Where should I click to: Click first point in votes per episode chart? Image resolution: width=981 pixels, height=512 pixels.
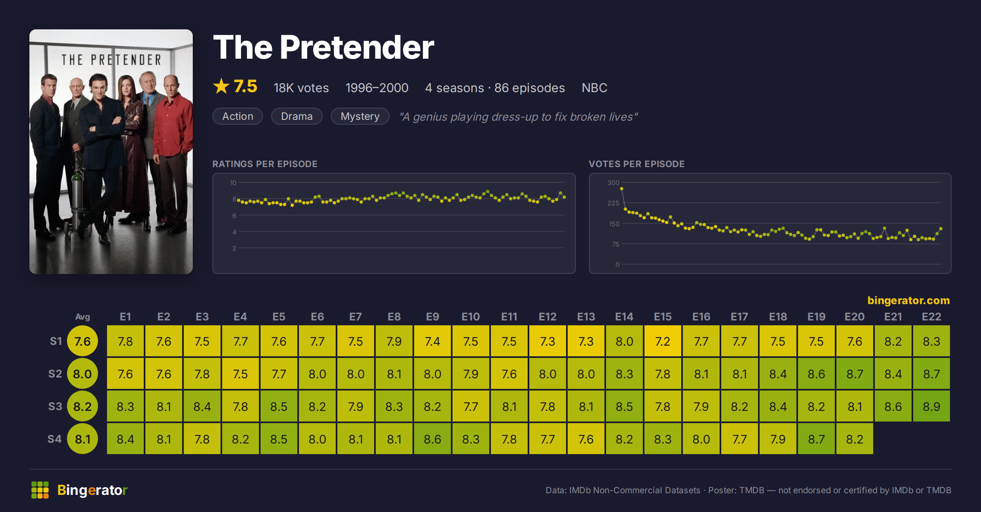[622, 189]
